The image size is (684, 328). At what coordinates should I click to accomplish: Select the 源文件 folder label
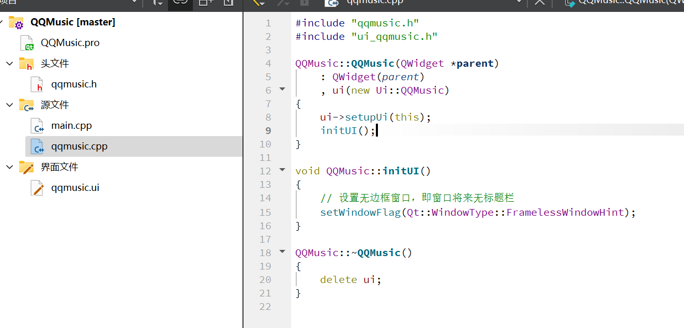coord(55,105)
